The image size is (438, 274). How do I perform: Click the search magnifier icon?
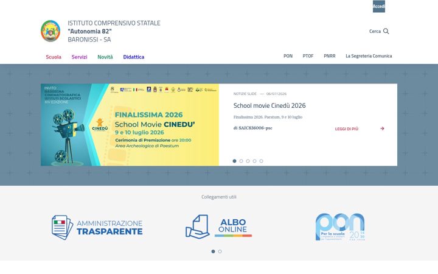pos(386,31)
